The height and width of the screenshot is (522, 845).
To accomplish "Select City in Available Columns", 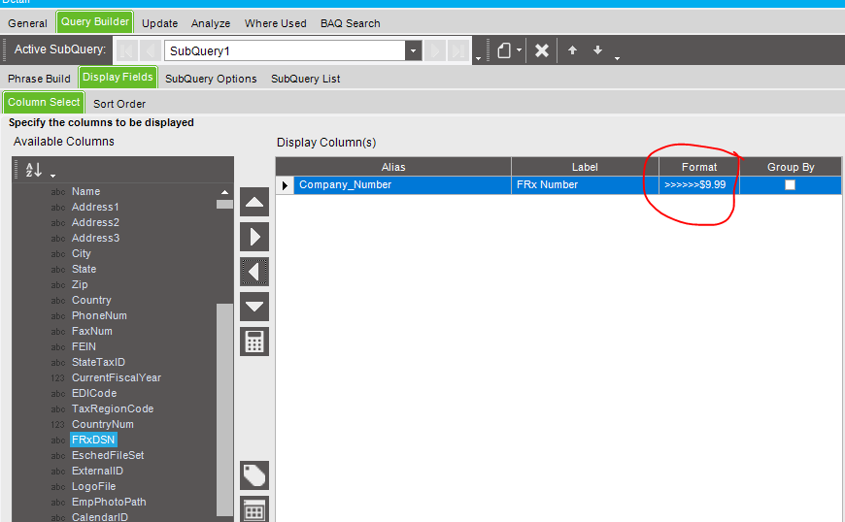I will 82,253.
